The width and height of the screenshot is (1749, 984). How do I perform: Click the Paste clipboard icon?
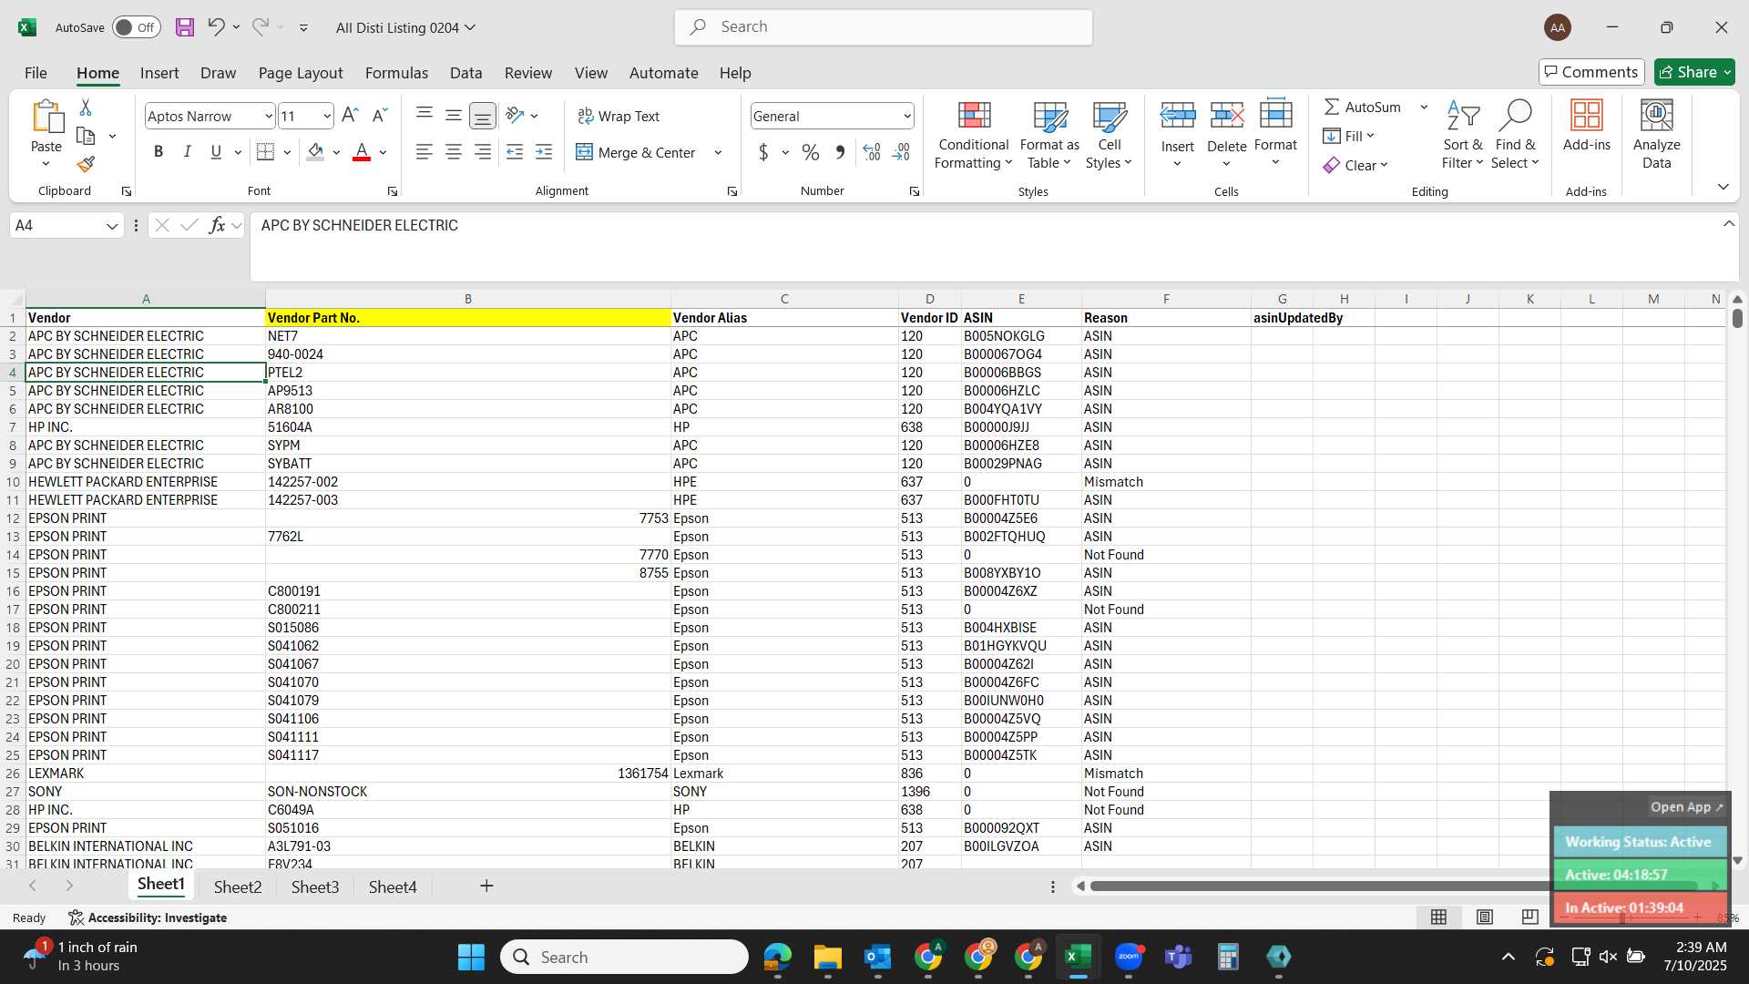tap(46, 117)
